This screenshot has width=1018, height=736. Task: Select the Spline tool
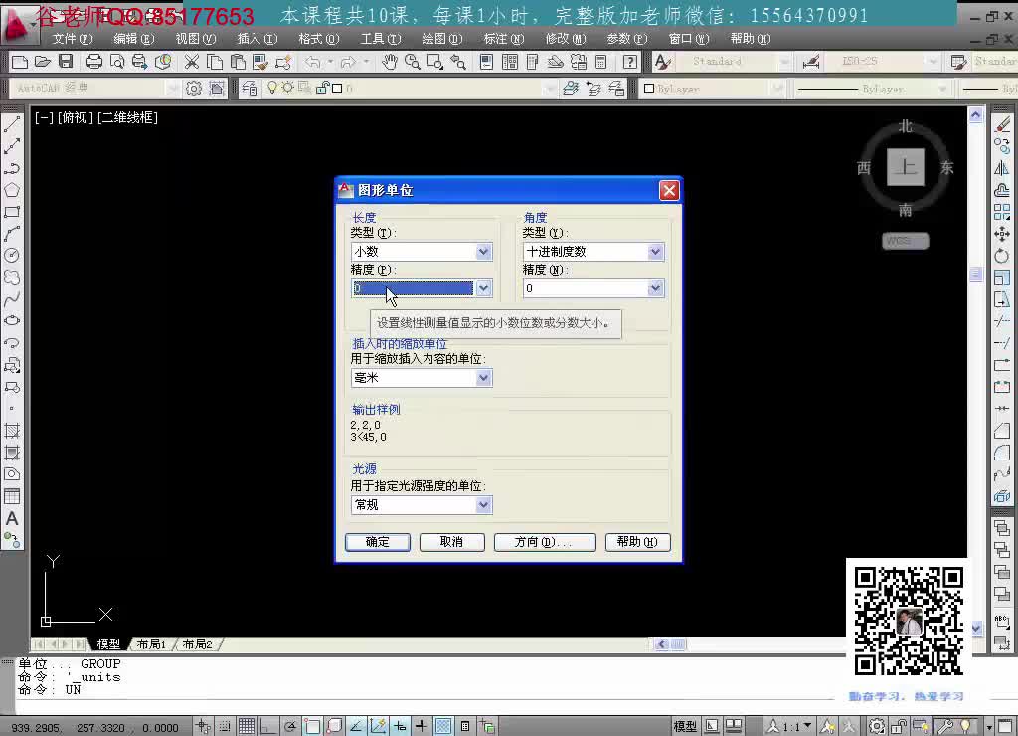click(12, 299)
